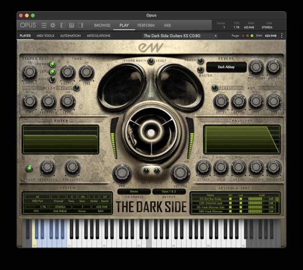The height and width of the screenshot is (270, 303).
Task: Adjust level bar for D0- Freak Shimmer Solo
Action: tap(255, 207)
